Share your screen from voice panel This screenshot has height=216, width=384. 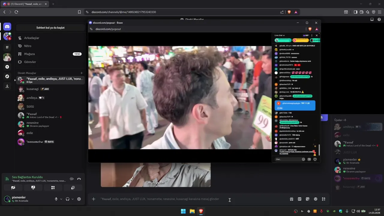[33, 187]
